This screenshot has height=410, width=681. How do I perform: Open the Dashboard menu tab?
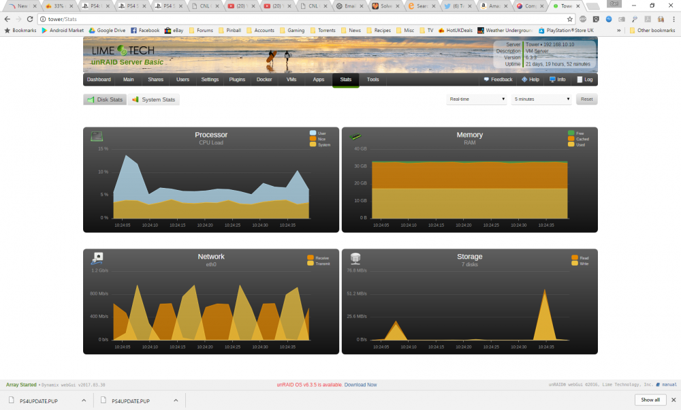tap(99, 80)
